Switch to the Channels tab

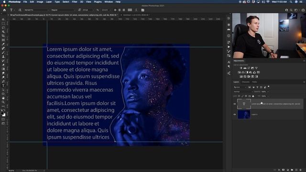click(x=246, y=82)
